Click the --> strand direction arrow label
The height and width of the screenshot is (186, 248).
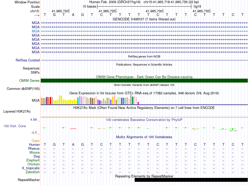(x=37, y=15)
